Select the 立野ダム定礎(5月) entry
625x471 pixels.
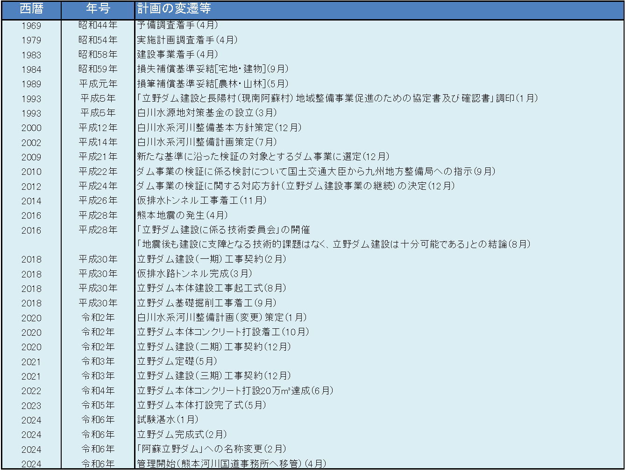(177, 361)
